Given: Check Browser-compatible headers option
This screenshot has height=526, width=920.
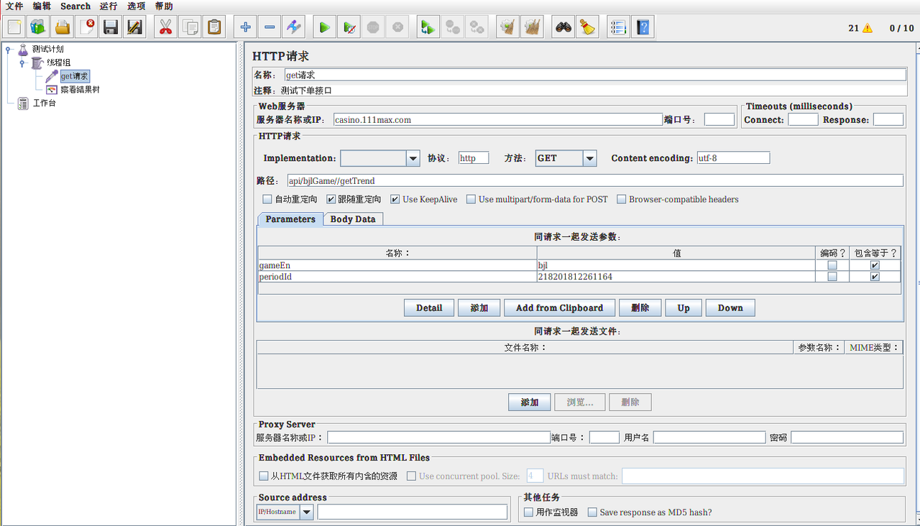Looking at the screenshot, I should pyautogui.click(x=622, y=199).
